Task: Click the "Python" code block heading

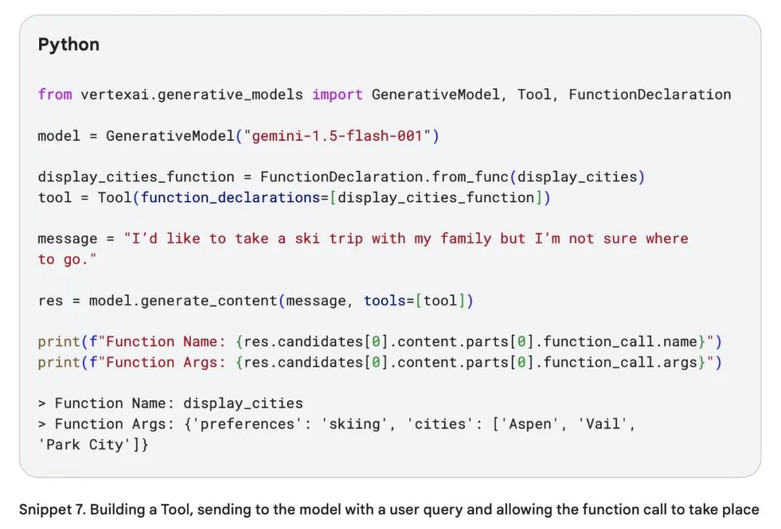Action: [69, 45]
